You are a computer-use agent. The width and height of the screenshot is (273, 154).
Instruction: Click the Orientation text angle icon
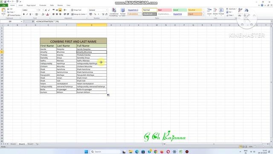pyautogui.click(x=65, y=10)
